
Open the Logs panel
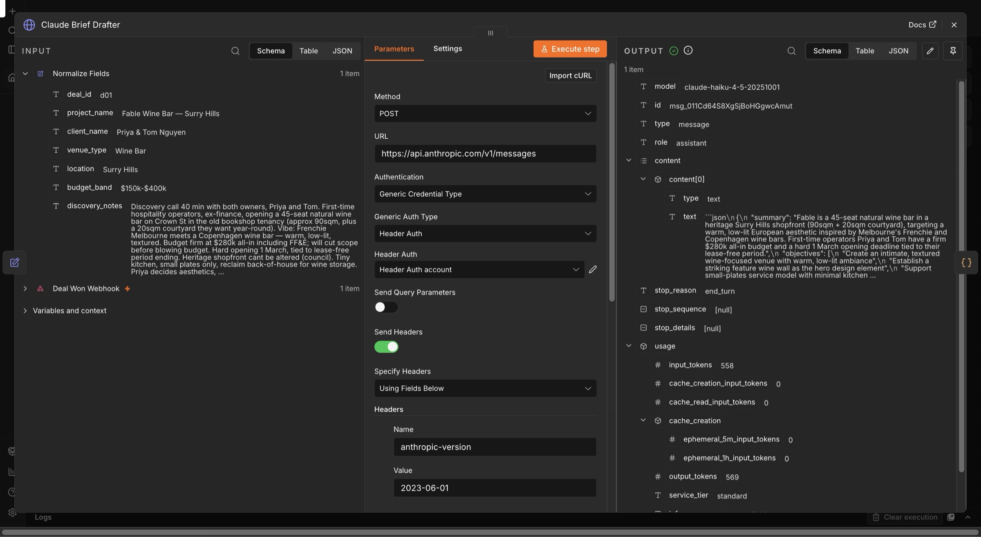pyautogui.click(x=43, y=517)
